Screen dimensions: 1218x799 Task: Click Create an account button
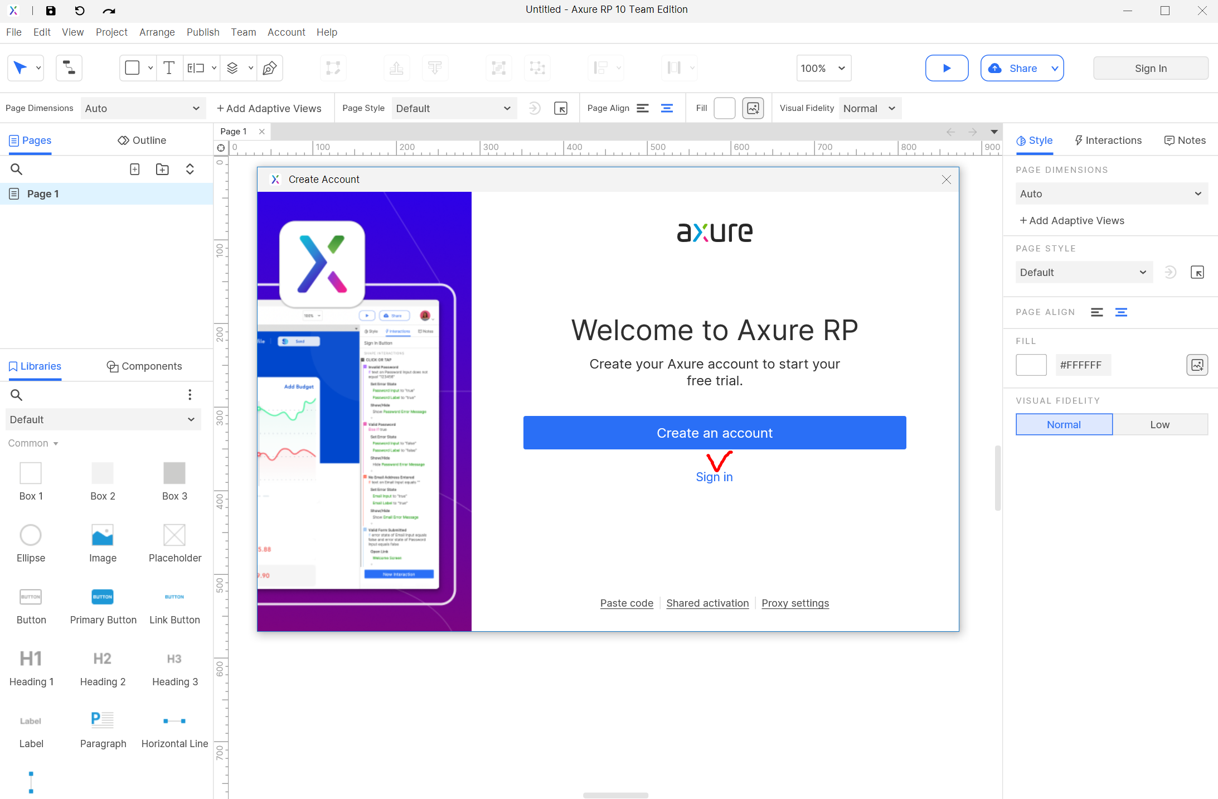coord(714,433)
